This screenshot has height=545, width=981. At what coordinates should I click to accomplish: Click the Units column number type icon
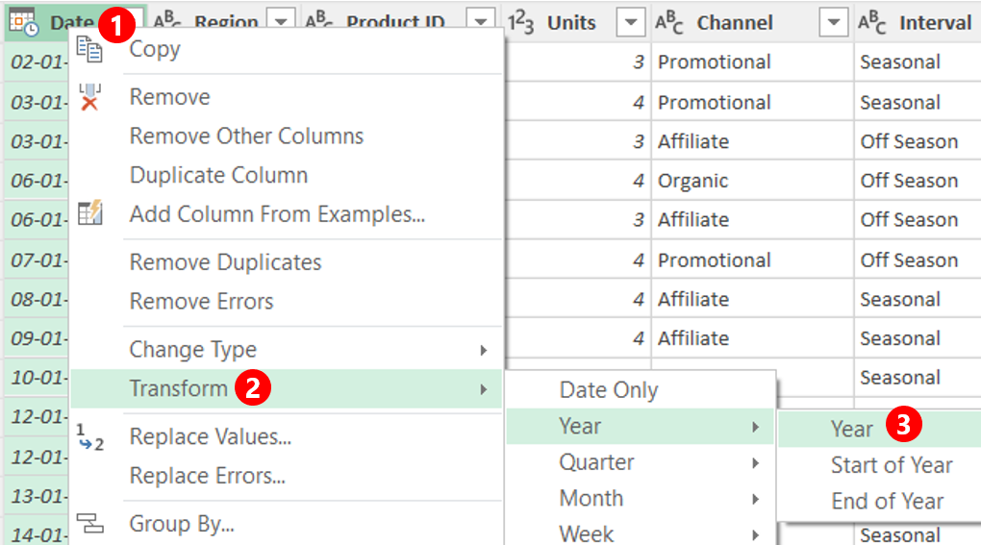tap(520, 22)
